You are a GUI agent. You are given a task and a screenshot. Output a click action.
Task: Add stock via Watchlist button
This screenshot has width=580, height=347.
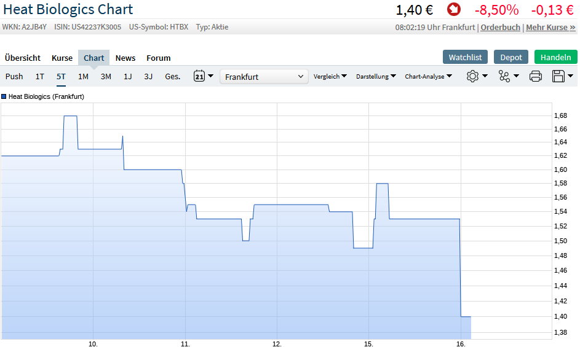click(465, 57)
